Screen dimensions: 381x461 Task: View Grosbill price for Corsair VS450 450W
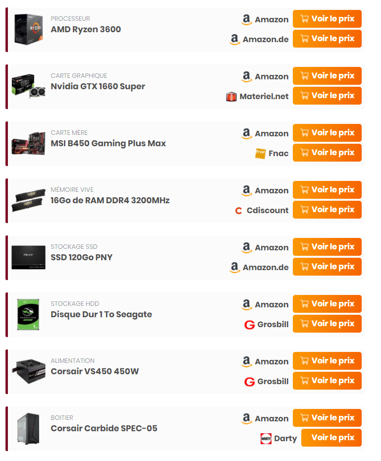[x=327, y=381]
